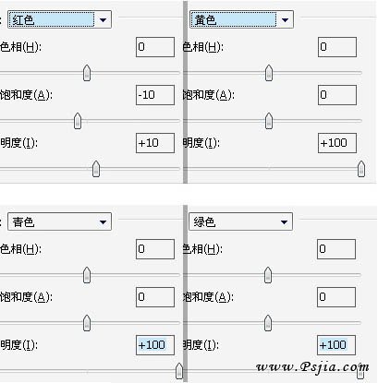Click the saturation field showing -10
Viewport: 378px width, 383px height.
(155, 95)
